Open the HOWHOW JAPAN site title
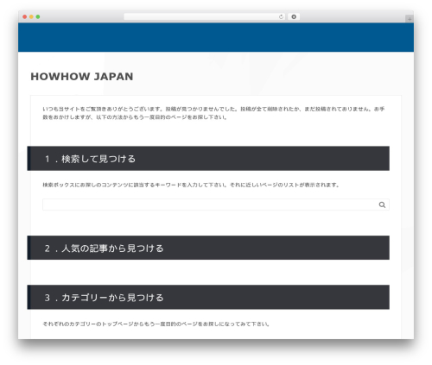 pyautogui.click(x=82, y=77)
